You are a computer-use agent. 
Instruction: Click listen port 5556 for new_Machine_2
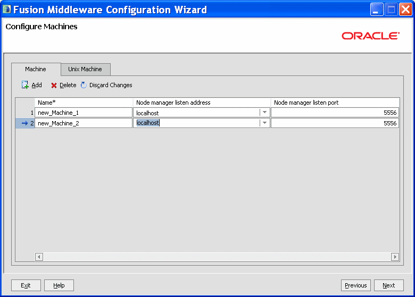335,123
